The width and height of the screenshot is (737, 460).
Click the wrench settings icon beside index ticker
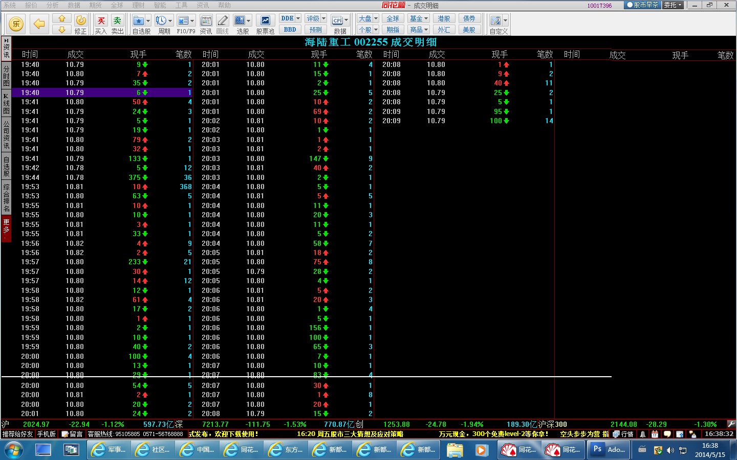731,424
